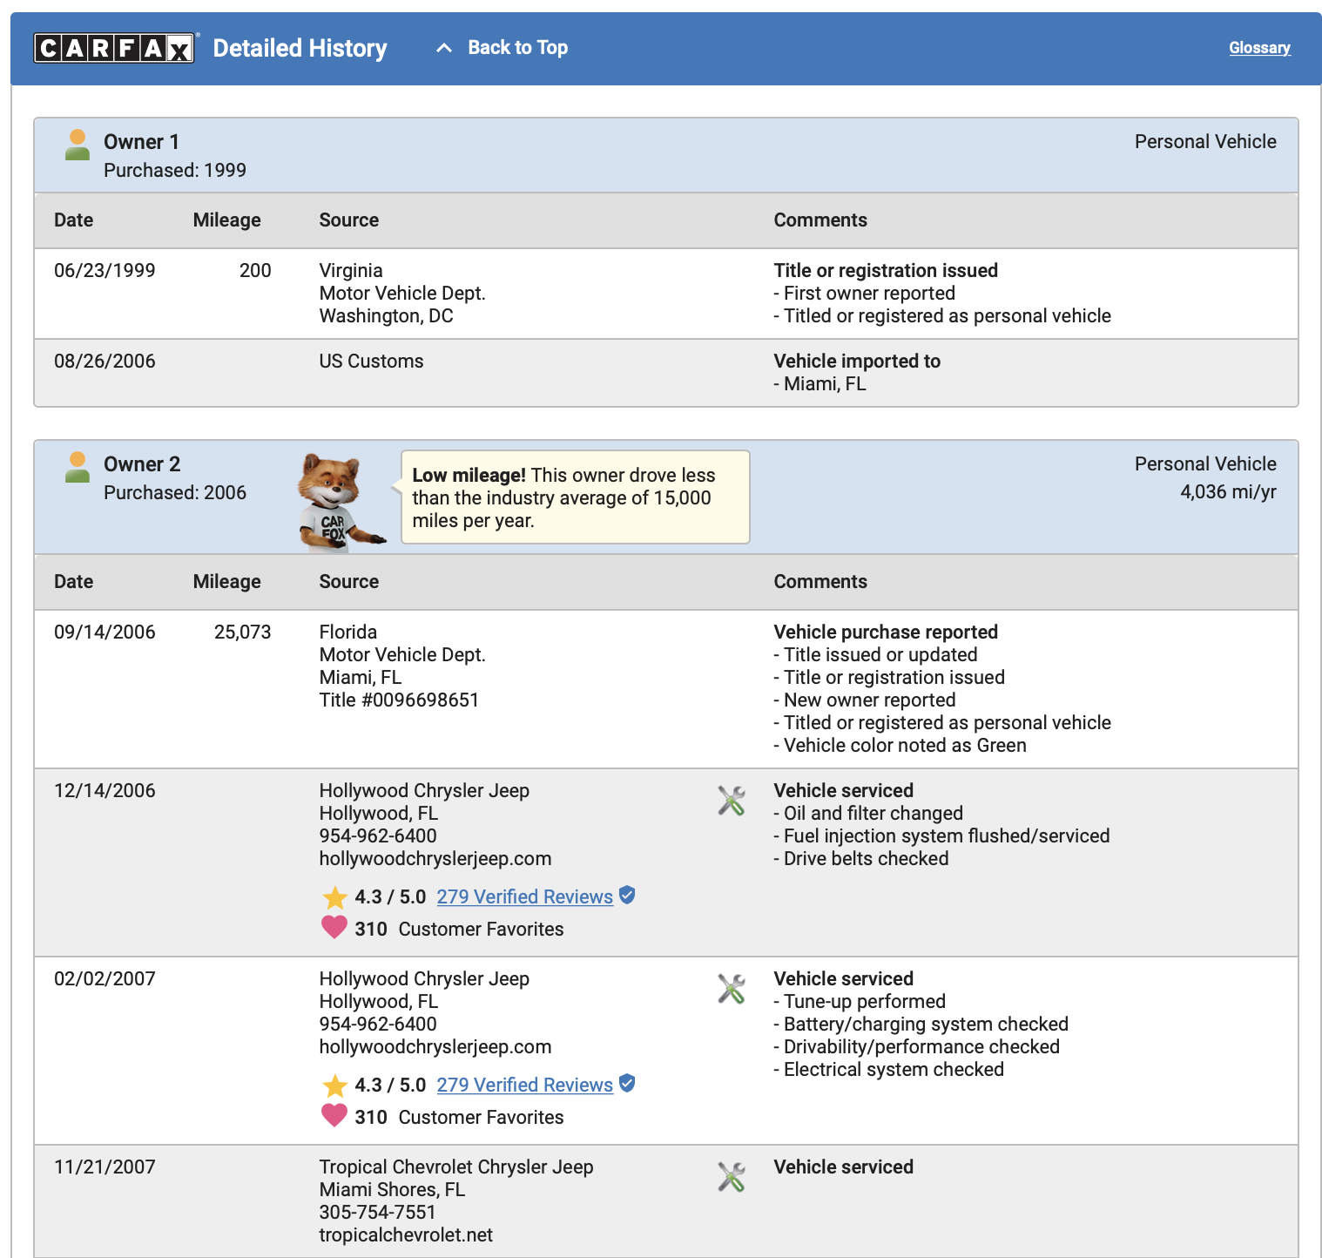Click the Owner 1 heading
The height and width of the screenshot is (1258, 1322).
141,142
